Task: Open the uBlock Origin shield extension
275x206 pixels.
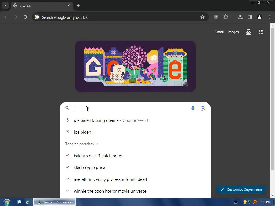Action: point(216,17)
